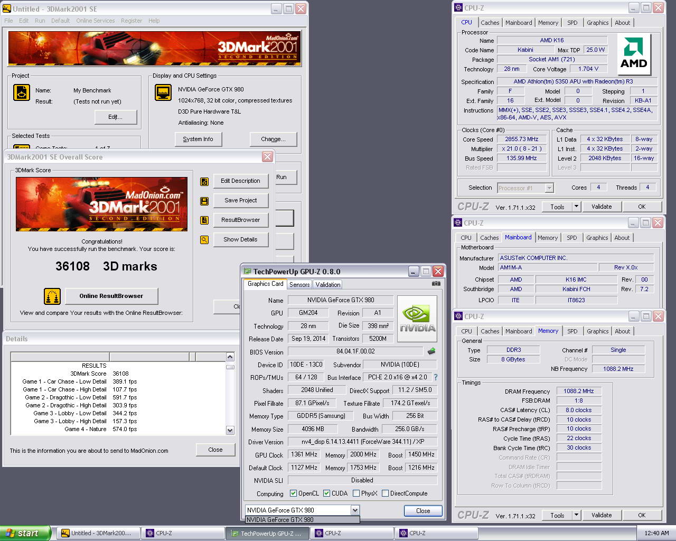Click Details list scroll up arrow
The height and width of the screenshot is (541, 676).
[x=230, y=357]
